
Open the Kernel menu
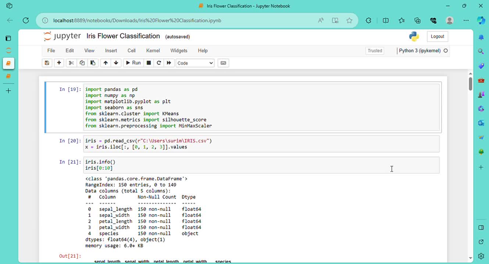[153, 51]
